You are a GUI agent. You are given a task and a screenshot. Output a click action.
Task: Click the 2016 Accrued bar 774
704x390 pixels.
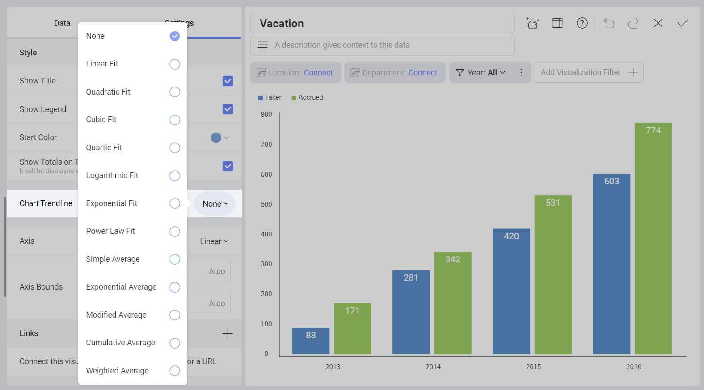point(653,239)
